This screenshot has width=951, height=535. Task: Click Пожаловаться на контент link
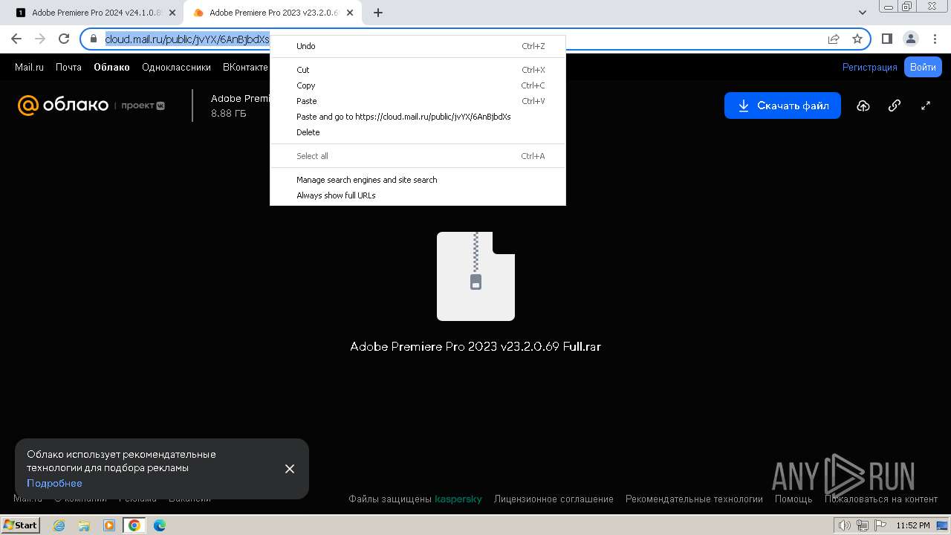(x=881, y=499)
